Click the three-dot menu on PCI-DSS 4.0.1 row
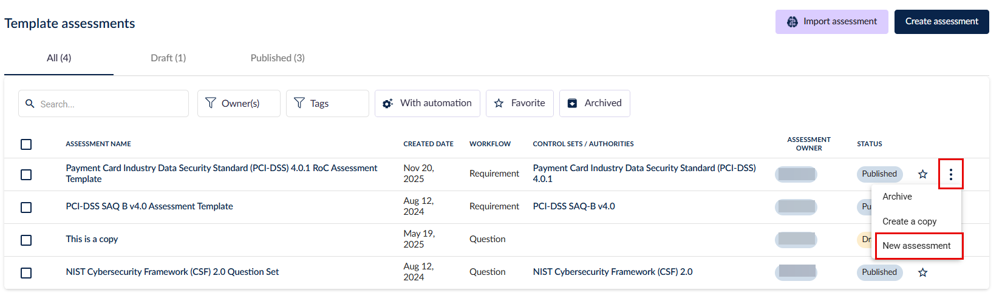 950,175
